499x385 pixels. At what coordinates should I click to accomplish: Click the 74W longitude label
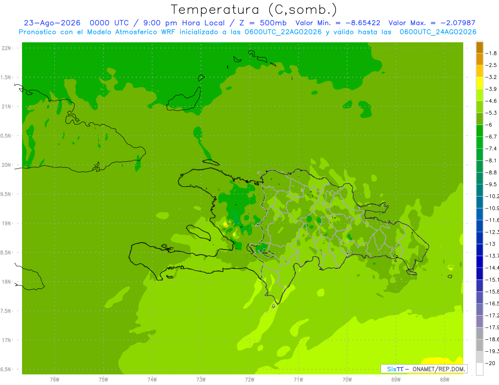click(x=152, y=379)
